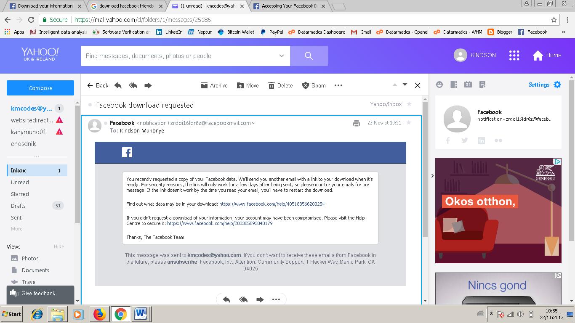Go Back to the message list
575x323 pixels.
[98, 85]
